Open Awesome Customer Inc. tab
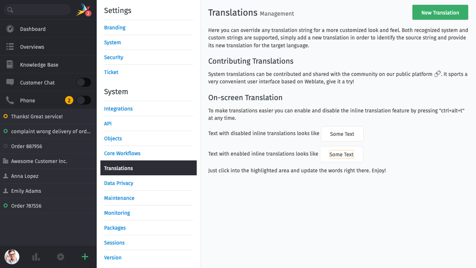Viewport: 476px width, 268px height. pyautogui.click(x=48, y=161)
